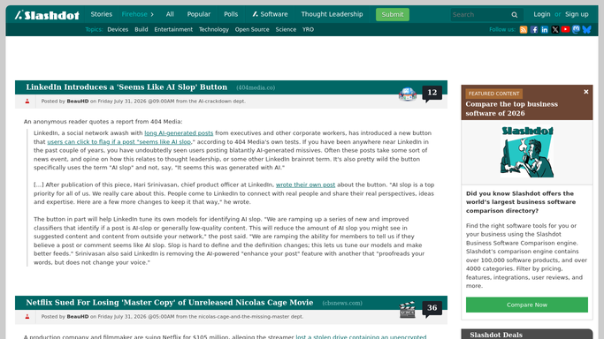Image resolution: width=604 pixels, height=339 pixels.
Task: Open the 'long AI-generated posts' link
Action: click(x=179, y=133)
